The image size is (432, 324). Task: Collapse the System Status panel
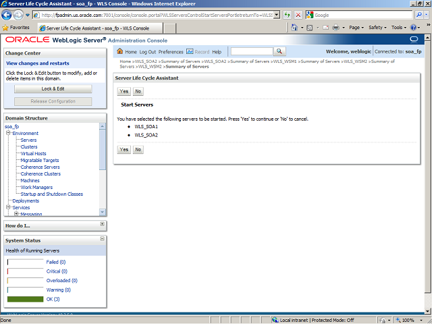point(102,239)
